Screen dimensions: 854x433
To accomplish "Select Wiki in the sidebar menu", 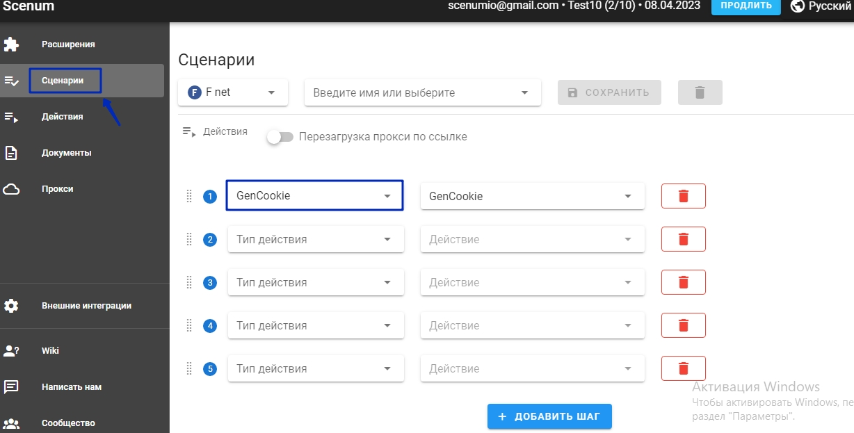I will [50, 351].
